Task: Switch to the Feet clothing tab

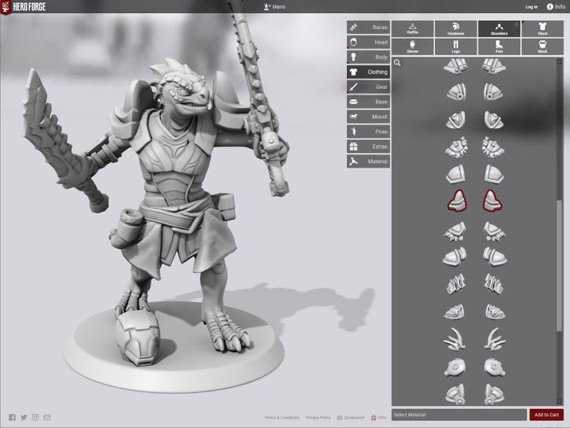Action: pyautogui.click(x=499, y=46)
